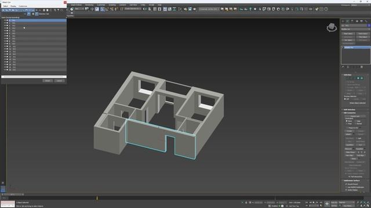Open Customize menu in Attach List dialog
371x208 pixels.
[x=23, y=6]
